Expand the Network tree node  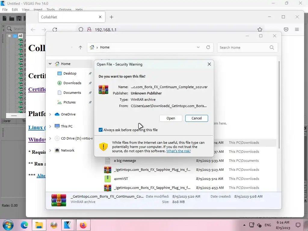[x=50, y=150]
